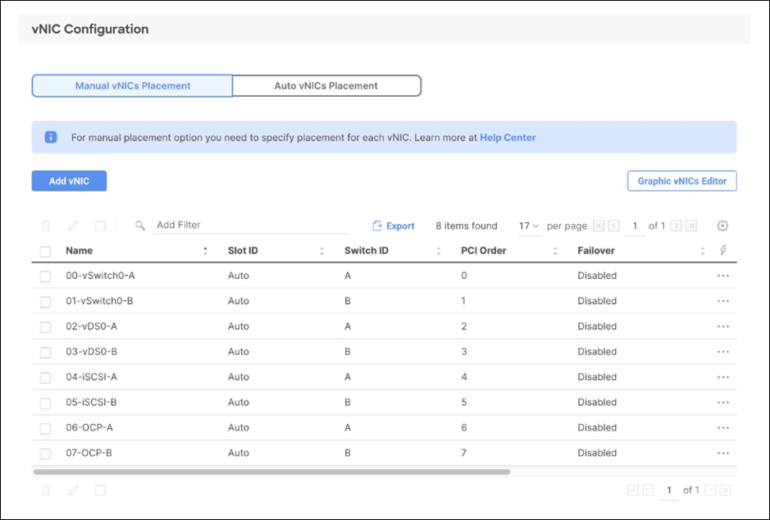Open actions menu for 02-vDS0-A row

(723, 326)
